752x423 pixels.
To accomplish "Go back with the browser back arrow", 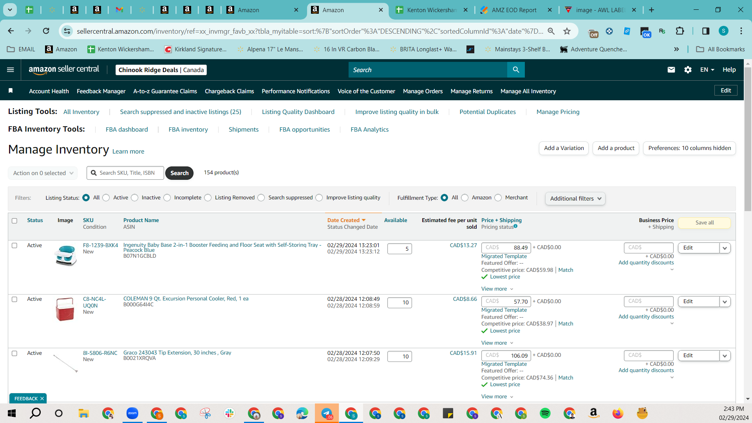I will [11, 31].
